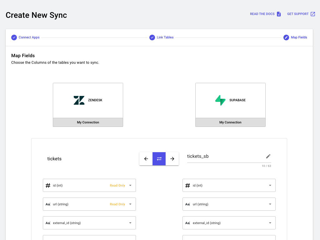Screen dimensions: 320x240
Task: Click the Zendesk logo icon
Action: [79, 100]
